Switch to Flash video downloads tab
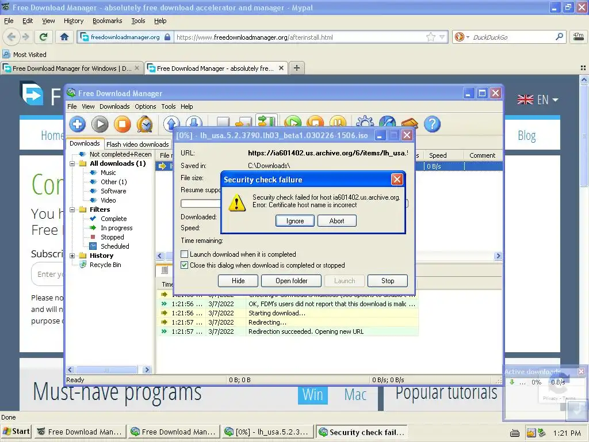The width and height of the screenshot is (589, 442). click(x=137, y=144)
